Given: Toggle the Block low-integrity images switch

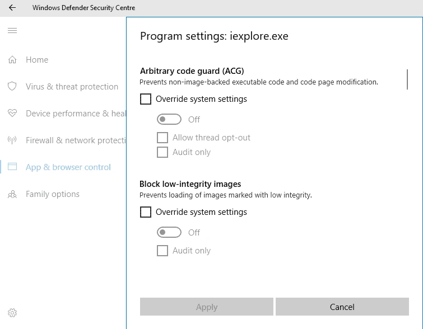Looking at the screenshot, I should tap(169, 232).
